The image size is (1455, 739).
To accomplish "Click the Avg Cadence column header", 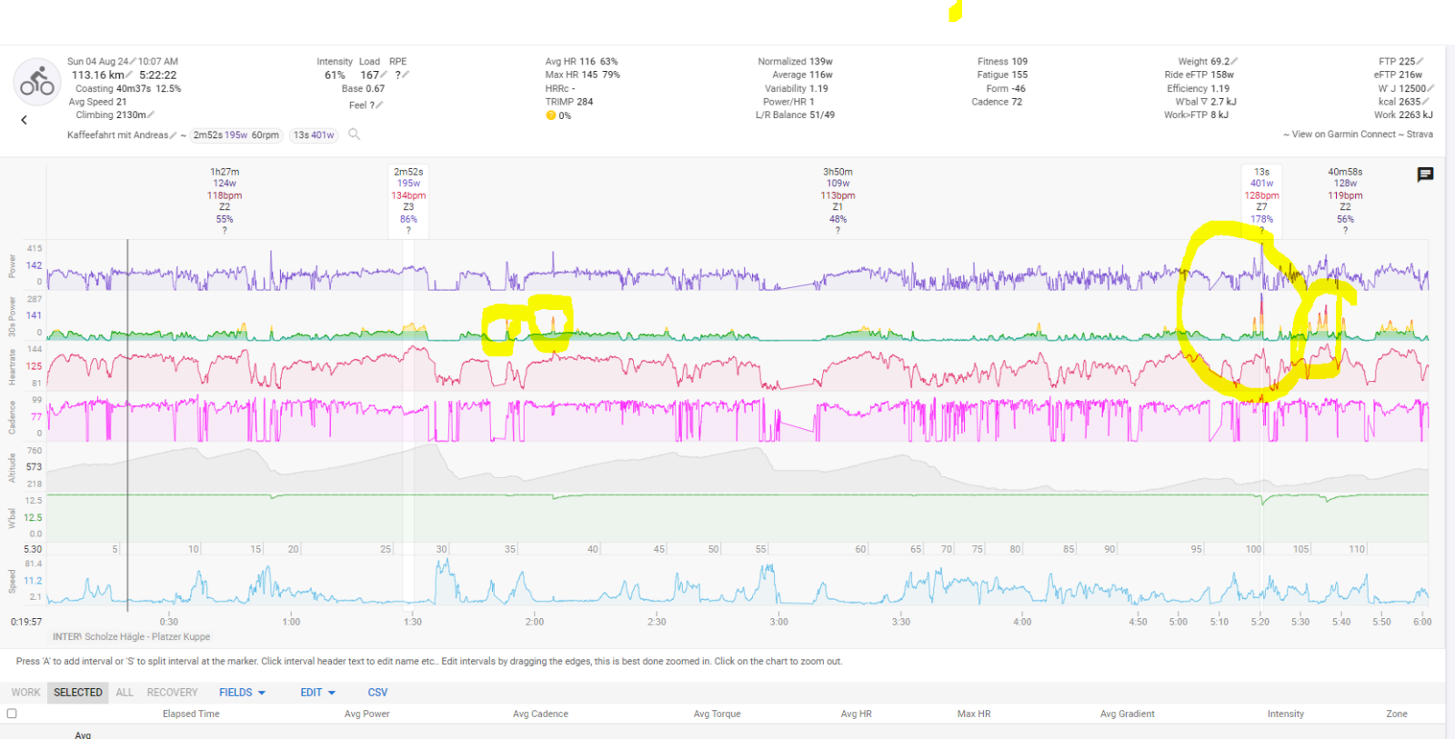I will point(540,714).
